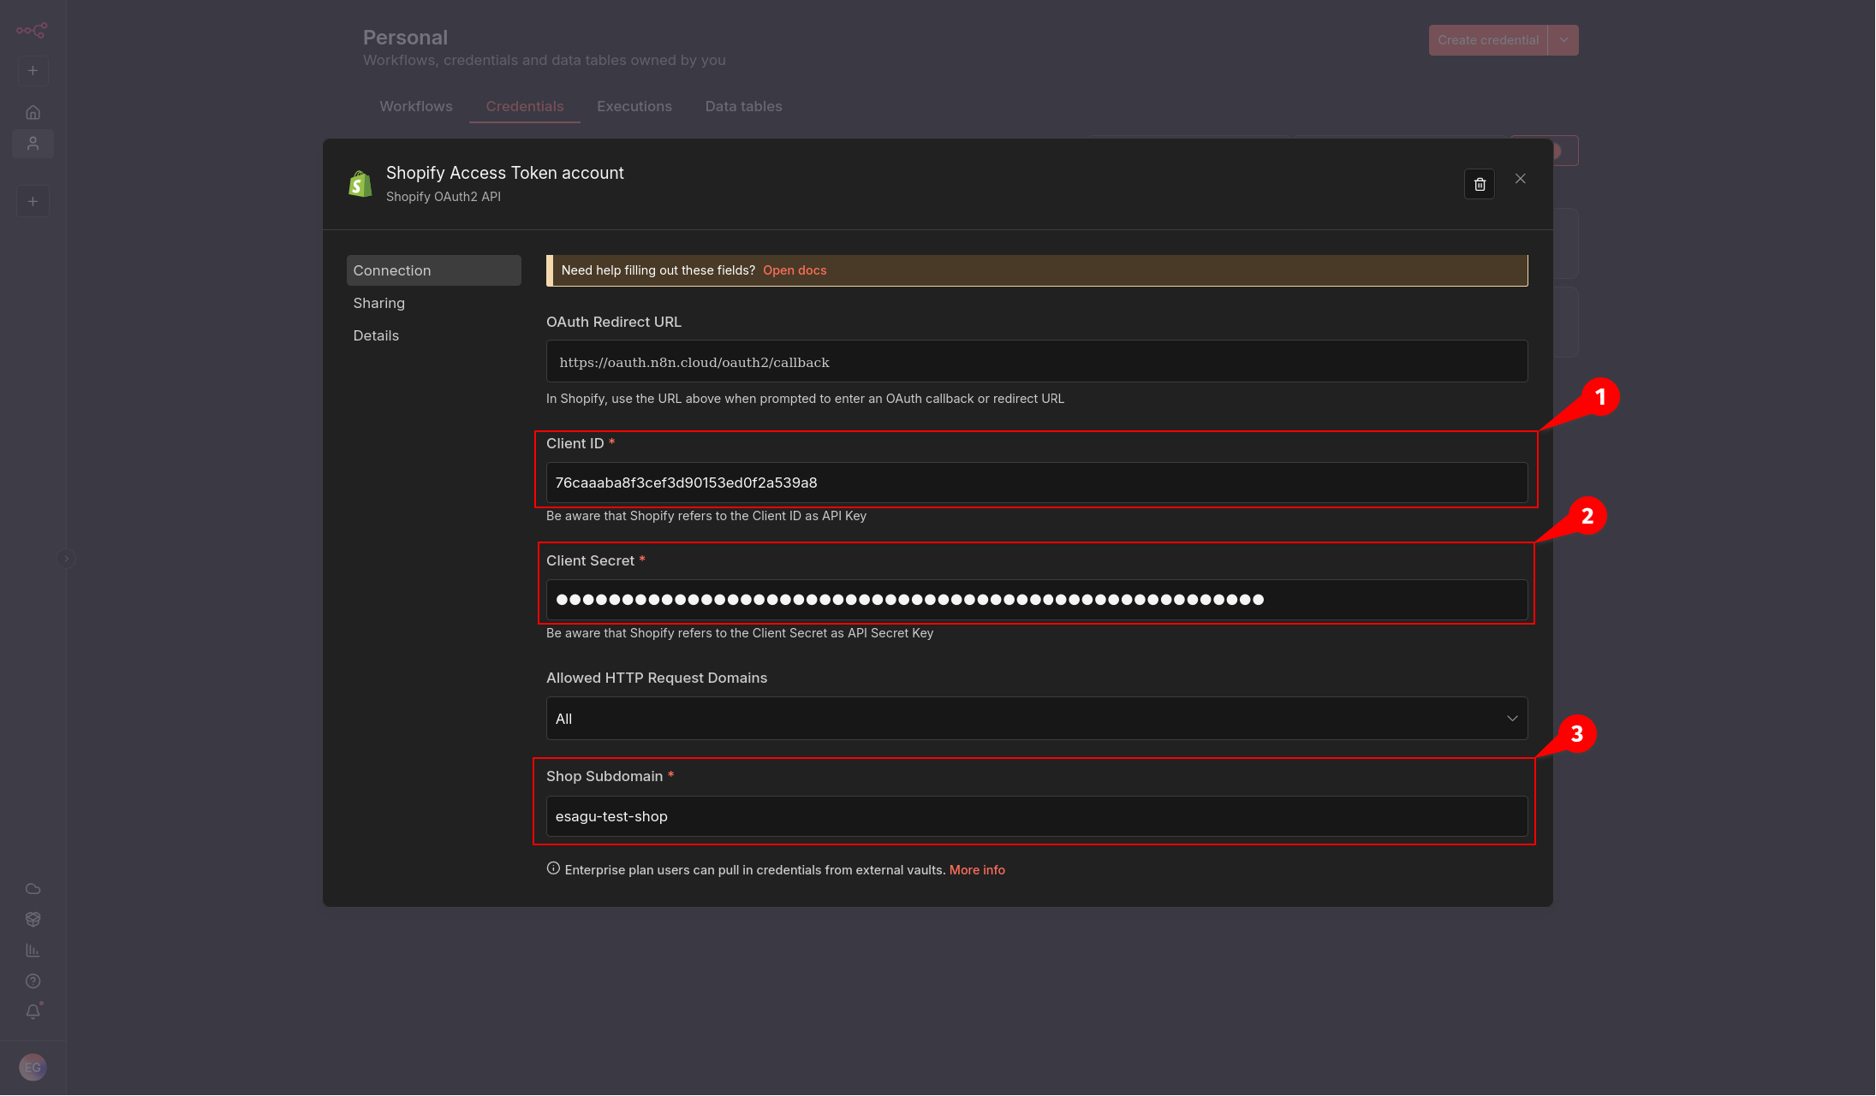Viewport: 1876px width, 1096px height.
Task: Follow the More info link
Action: point(977,870)
